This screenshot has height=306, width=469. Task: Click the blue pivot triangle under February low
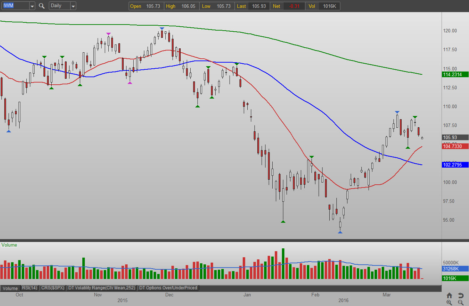[x=340, y=232]
